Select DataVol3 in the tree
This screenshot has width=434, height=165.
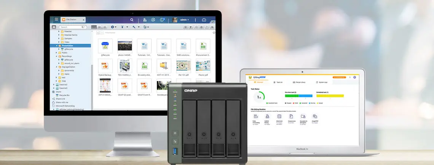coord(61,88)
